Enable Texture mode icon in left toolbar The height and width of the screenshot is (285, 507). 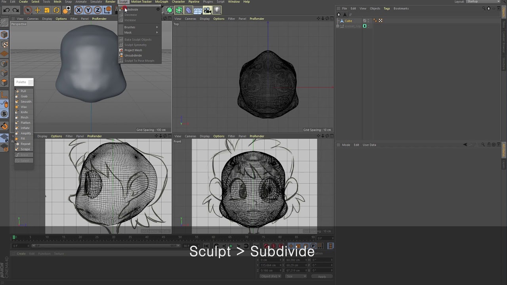(x=4, y=44)
